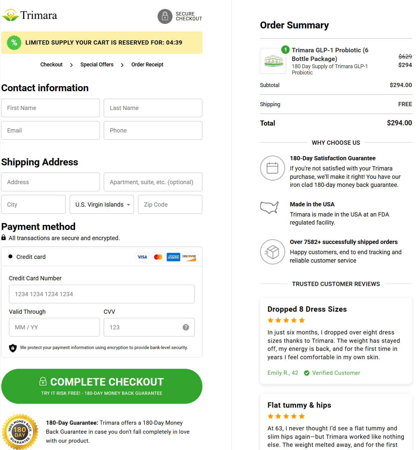Click the Special Offers breadcrumb step

point(97,64)
